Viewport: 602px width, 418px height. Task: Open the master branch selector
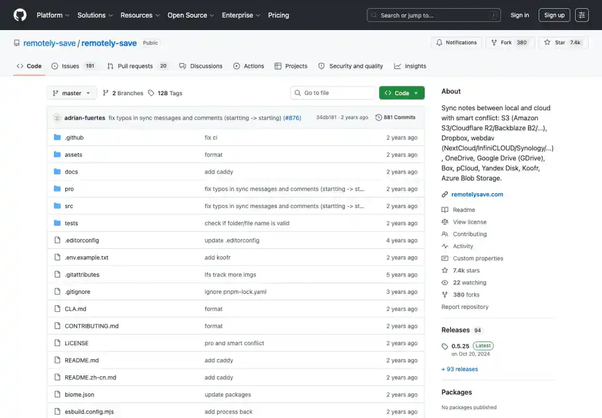[71, 93]
